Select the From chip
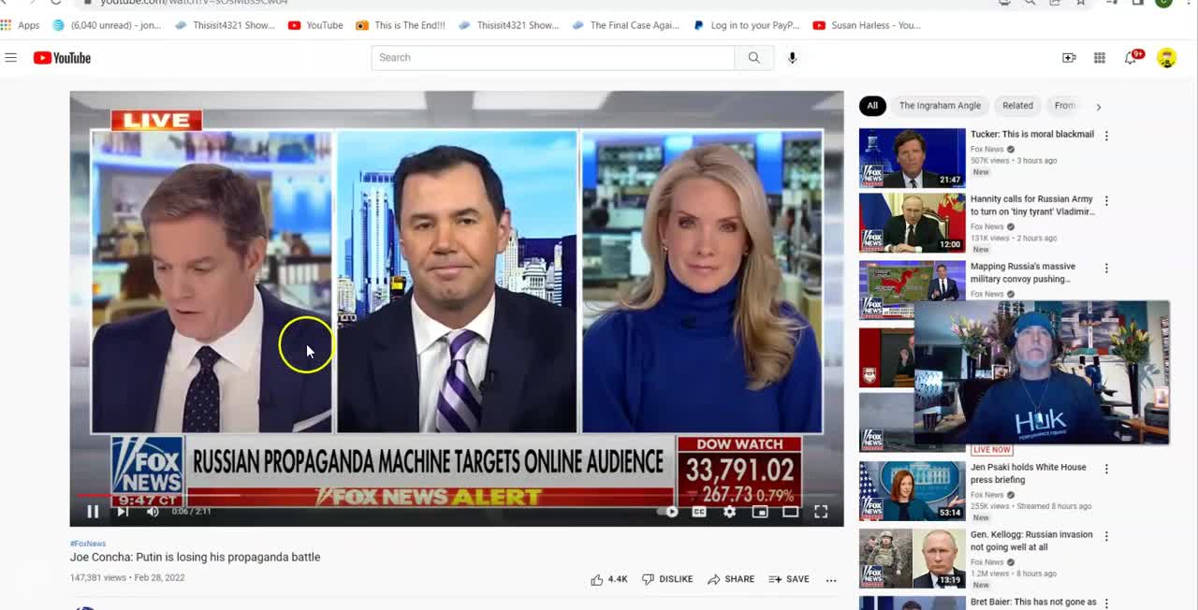 tap(1065, 106)
